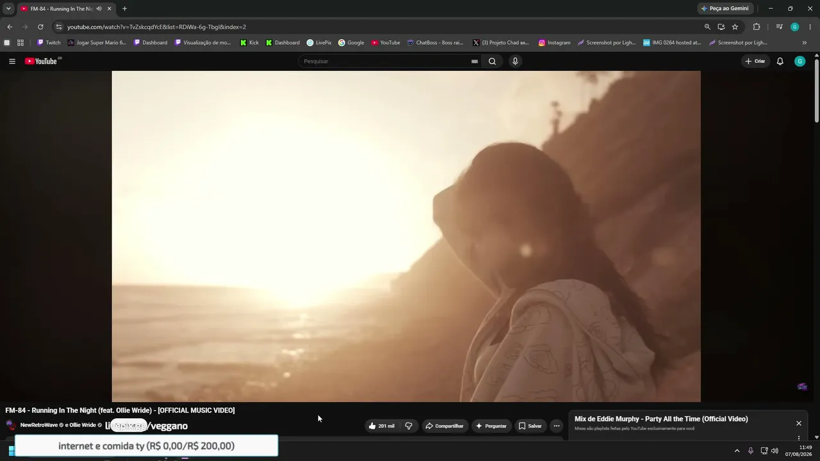Save the video with Salvar

530,426
